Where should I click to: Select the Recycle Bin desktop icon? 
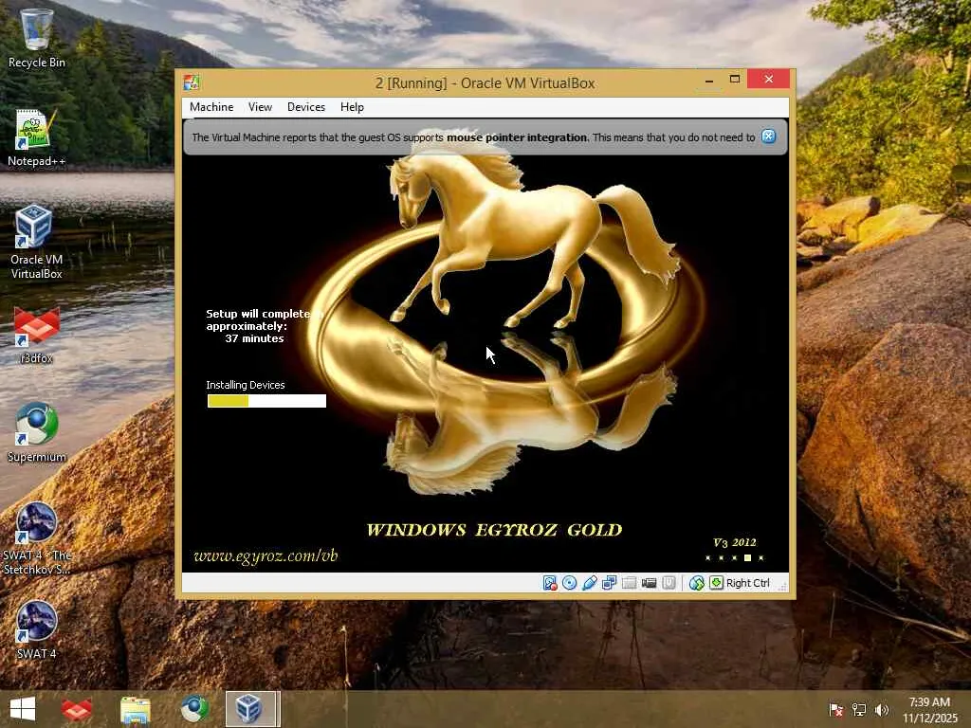click(37, 38)
